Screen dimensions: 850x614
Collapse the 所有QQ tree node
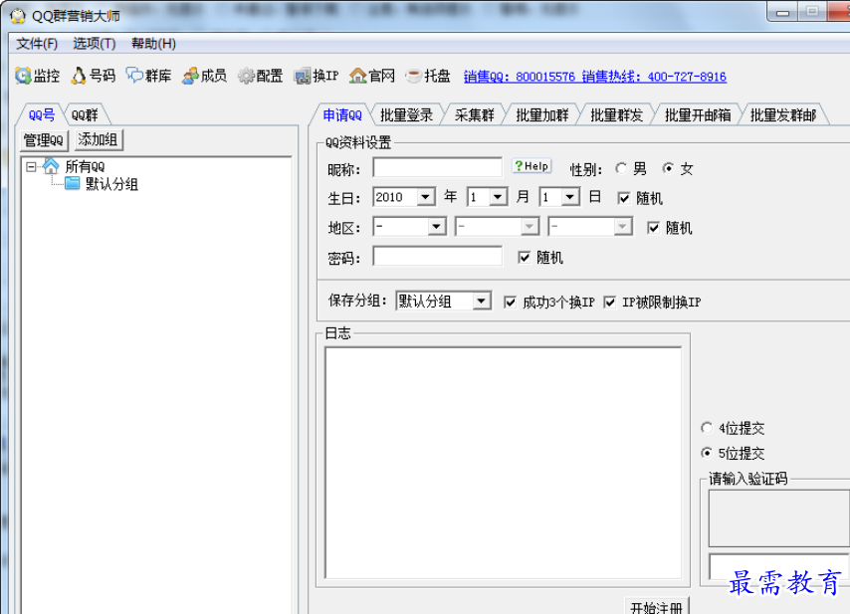32,167
